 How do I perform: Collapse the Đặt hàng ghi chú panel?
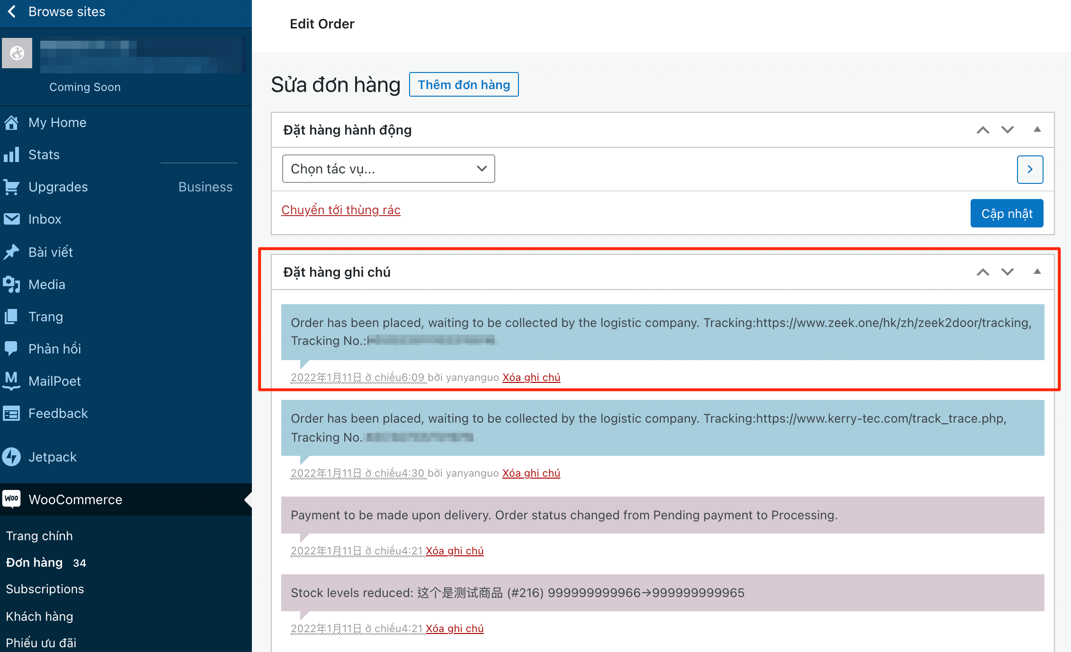click(x=1037, y=272)
